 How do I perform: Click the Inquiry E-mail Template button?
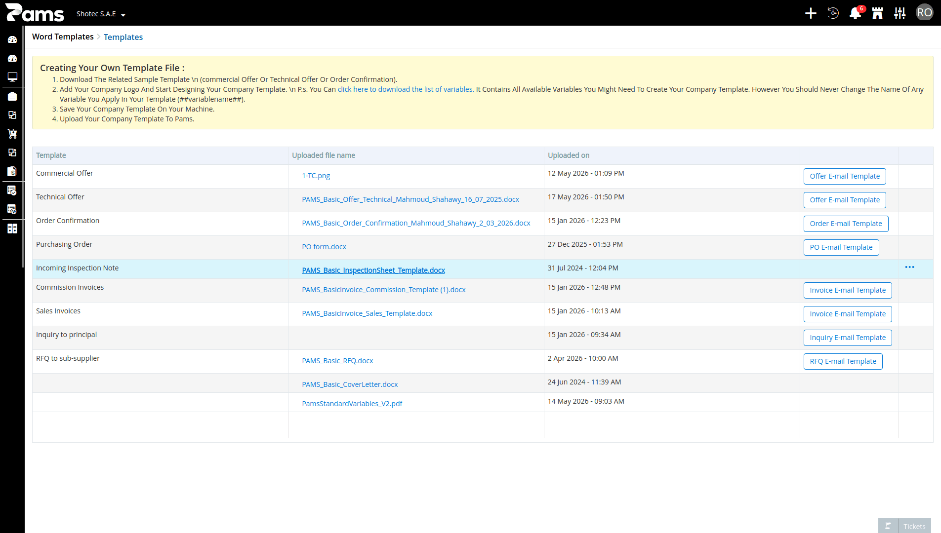click(848, 338)
